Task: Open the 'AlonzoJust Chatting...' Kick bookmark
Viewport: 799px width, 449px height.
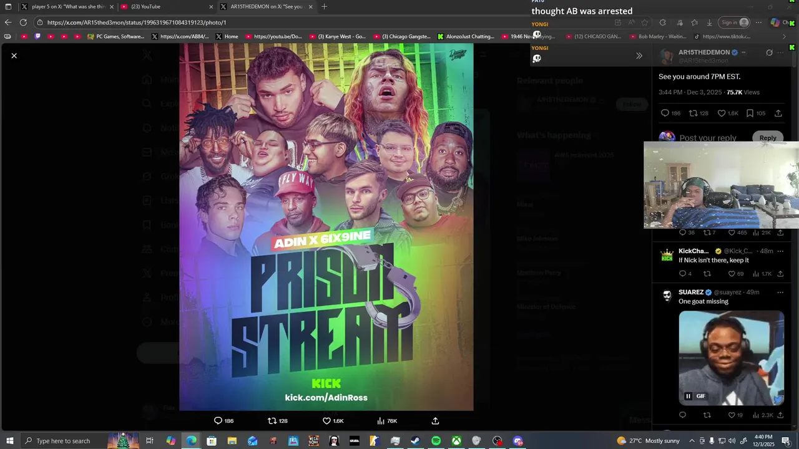Action: point(466,37)
